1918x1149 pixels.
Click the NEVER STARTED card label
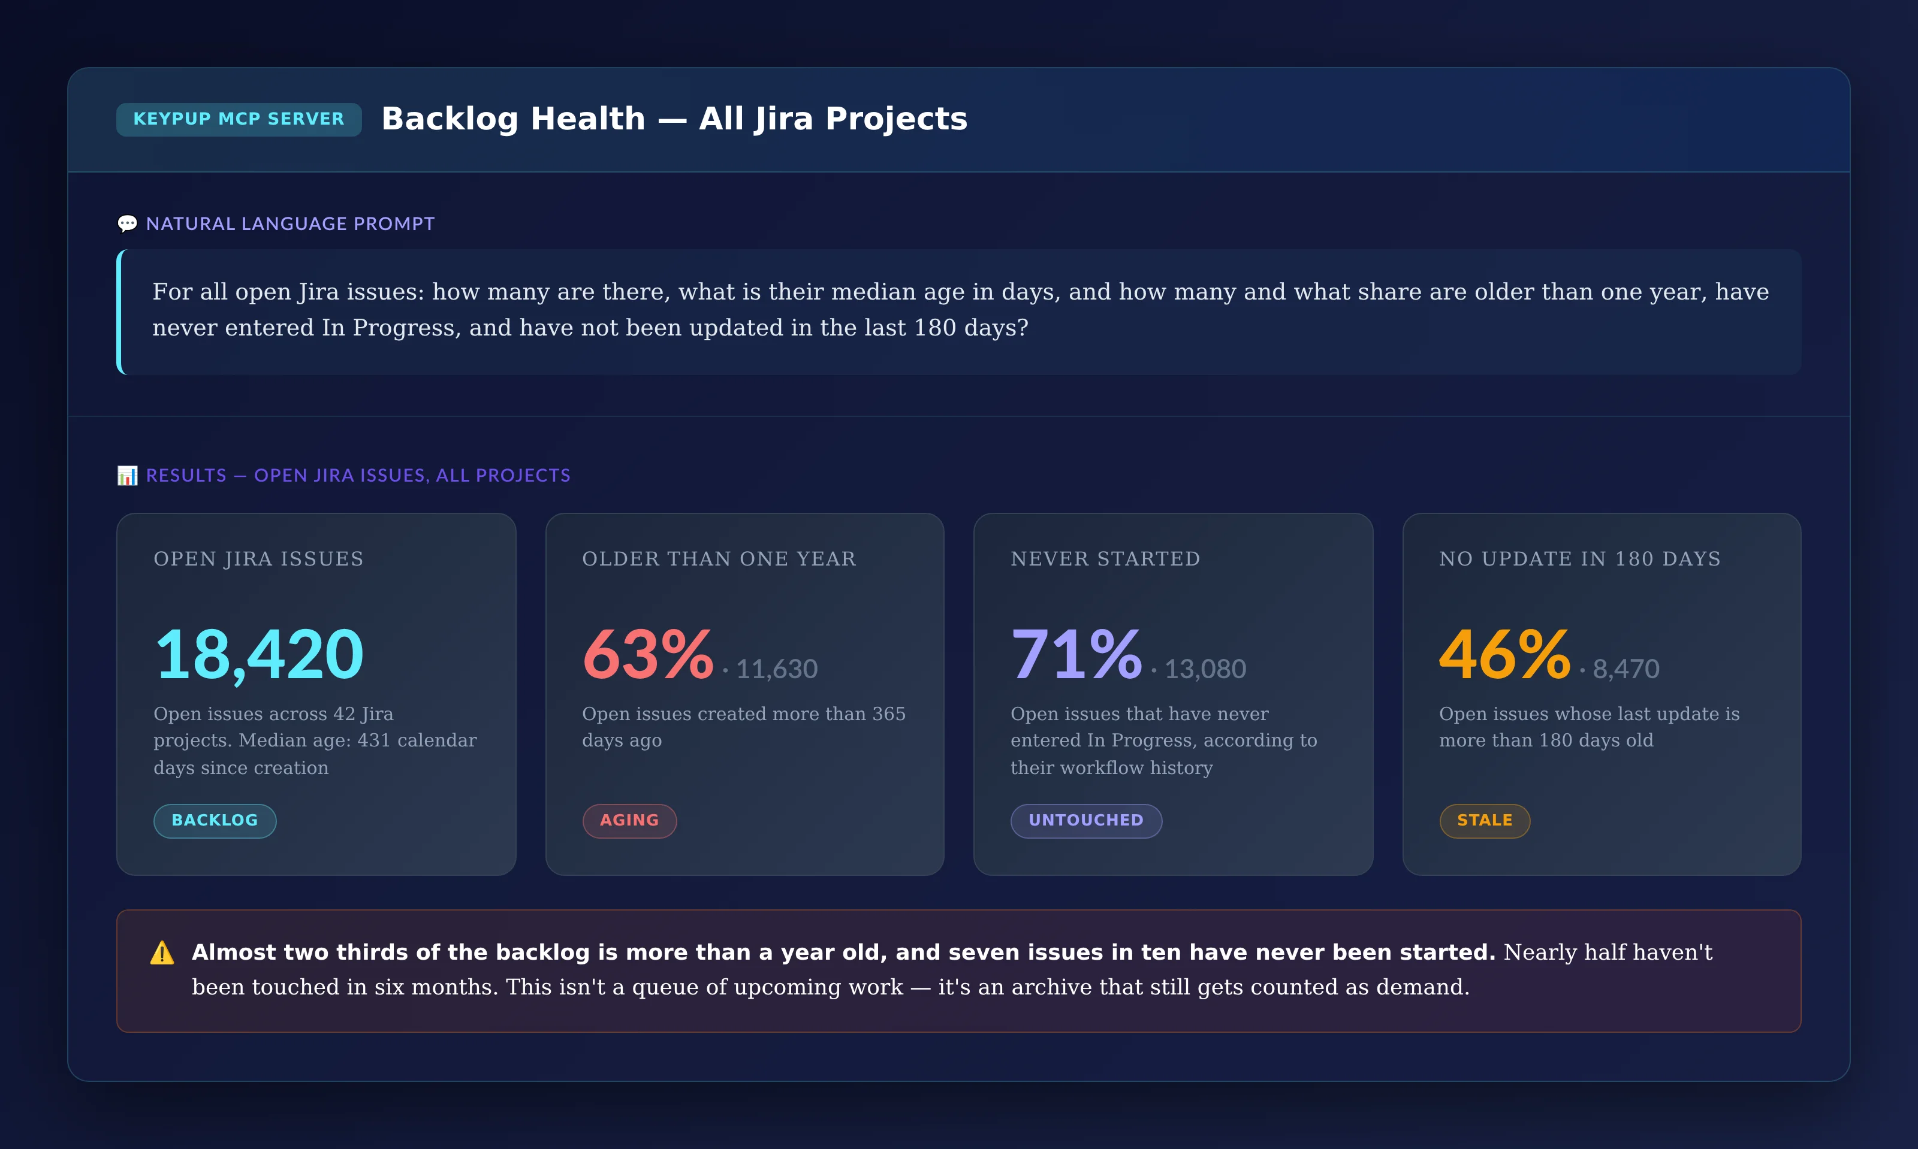1105,559
